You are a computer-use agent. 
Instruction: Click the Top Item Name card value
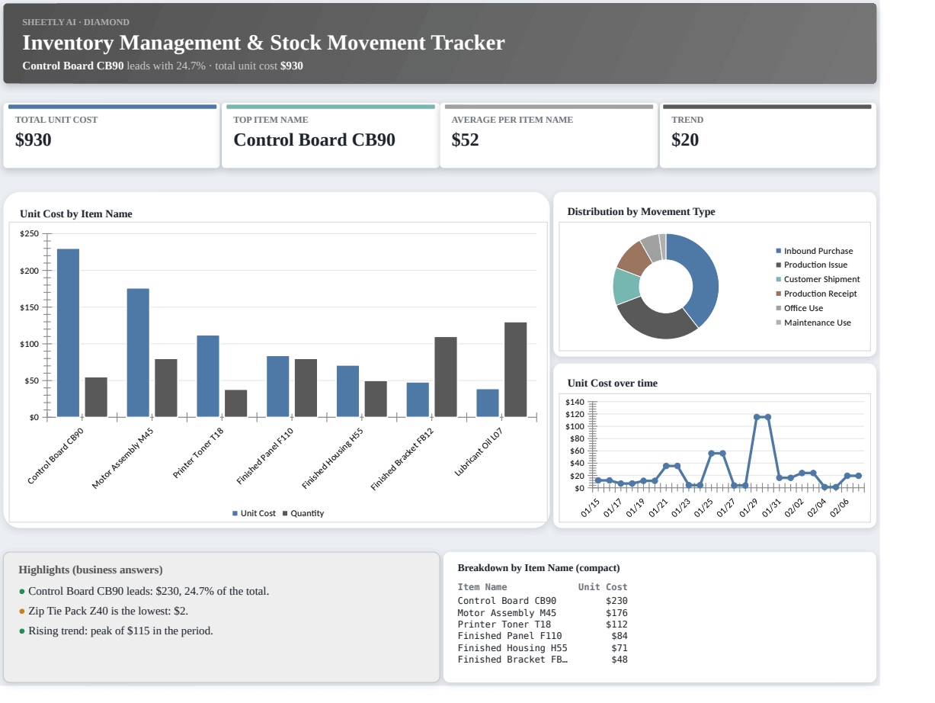314,140
